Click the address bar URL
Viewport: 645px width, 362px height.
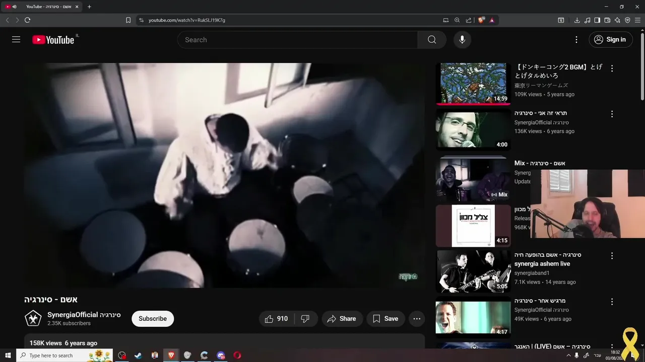(187, 20)
